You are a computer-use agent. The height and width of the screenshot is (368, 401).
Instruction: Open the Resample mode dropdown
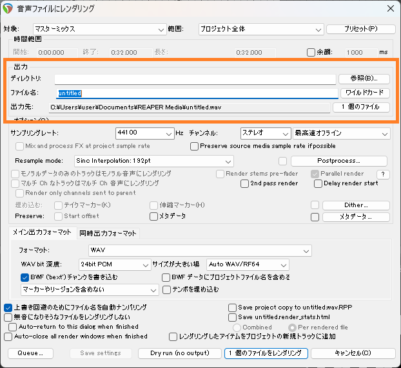(x=153, y=161)
